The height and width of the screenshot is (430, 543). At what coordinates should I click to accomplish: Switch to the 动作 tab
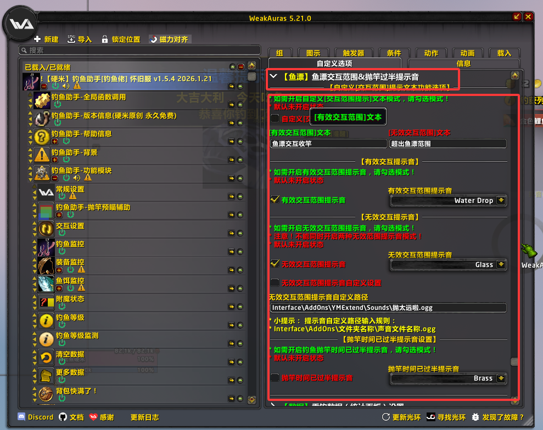[x=431, y=53]
